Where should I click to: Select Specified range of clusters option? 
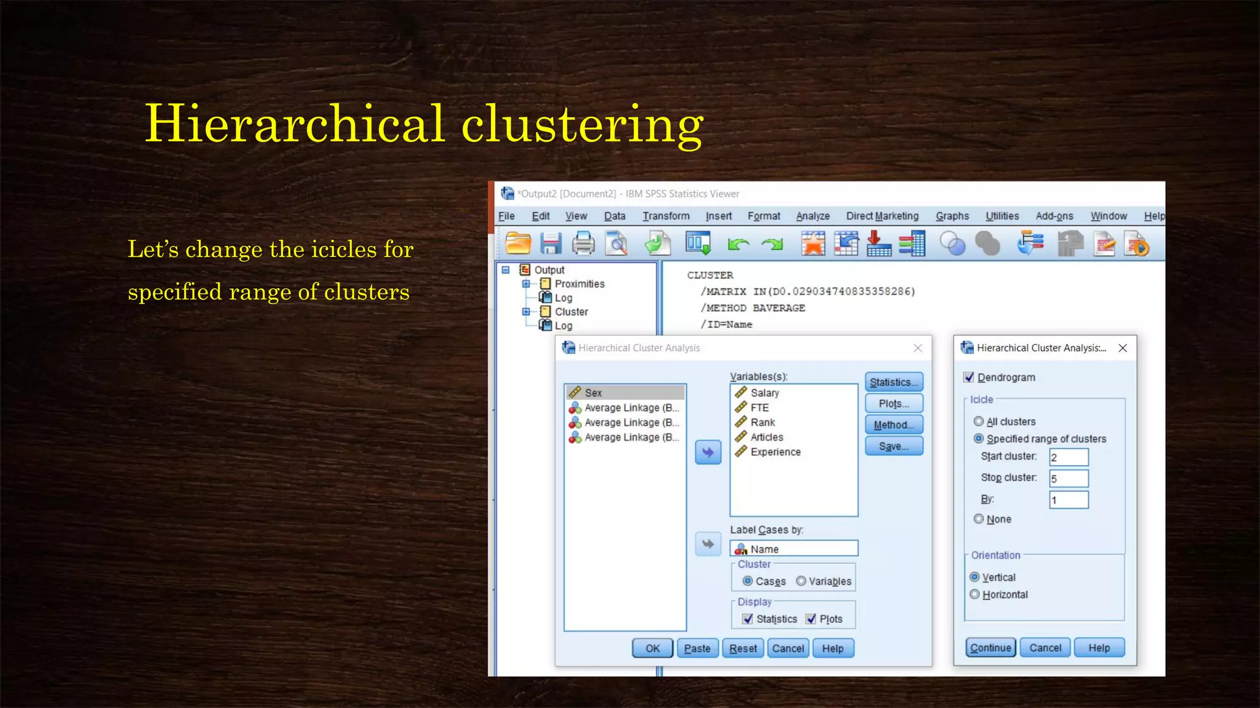click(978, 439)
